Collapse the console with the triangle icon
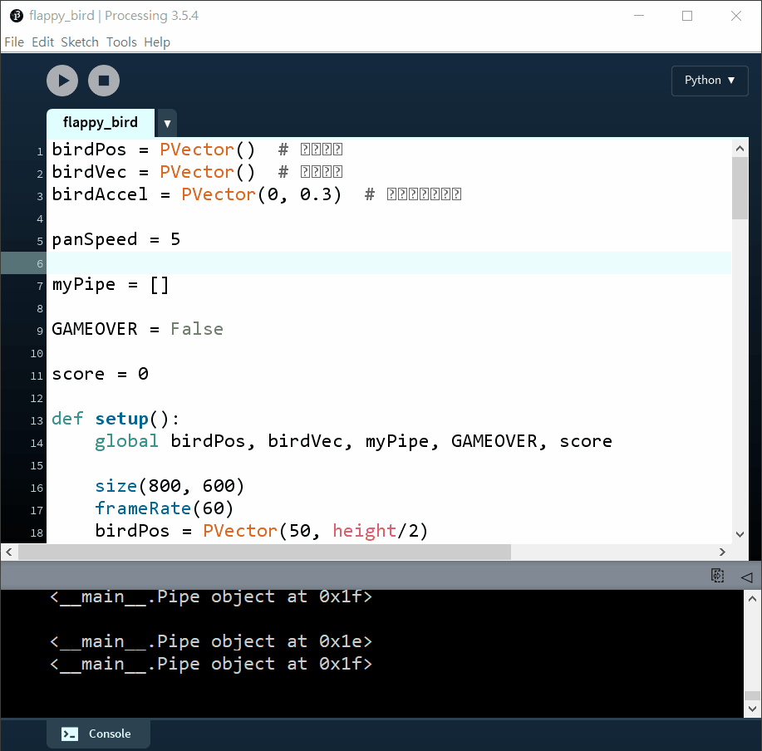The image size is (762, 751). point(745,576)
